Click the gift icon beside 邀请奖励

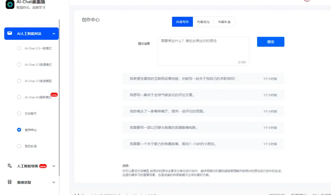(10, 182)
